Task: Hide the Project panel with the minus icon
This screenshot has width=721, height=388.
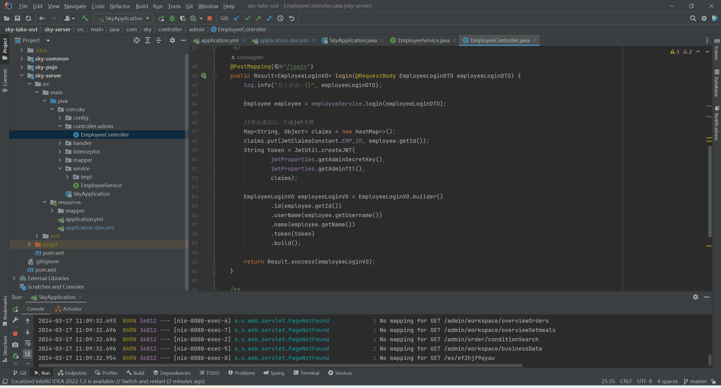Action: [x=183, y=40]
